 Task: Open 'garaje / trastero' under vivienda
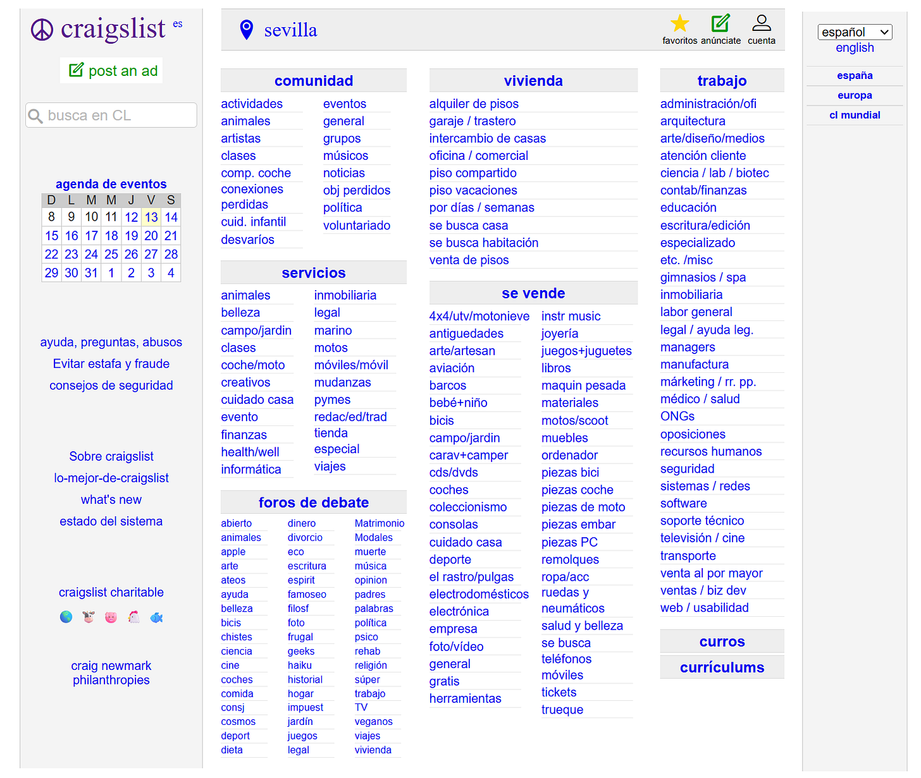tap(473, 121)
